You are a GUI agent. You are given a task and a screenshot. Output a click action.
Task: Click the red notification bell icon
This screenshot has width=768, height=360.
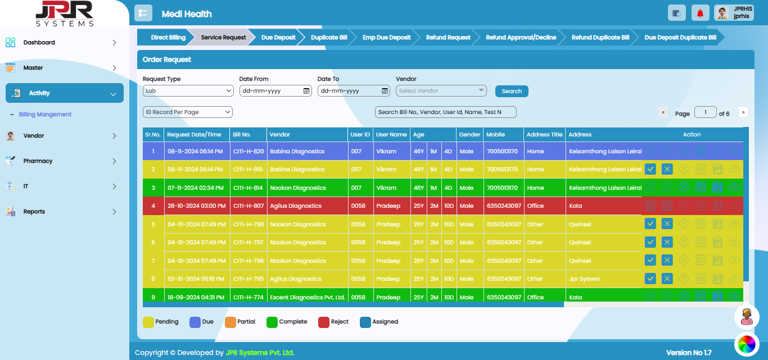[700, 13]
